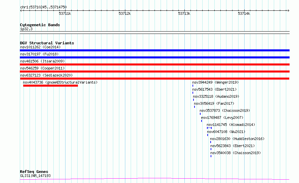This screenshot has width=299, height=183.
Task: Select the blue bar under nsv1011262 (Coe2014)
Action: (155, 50)
